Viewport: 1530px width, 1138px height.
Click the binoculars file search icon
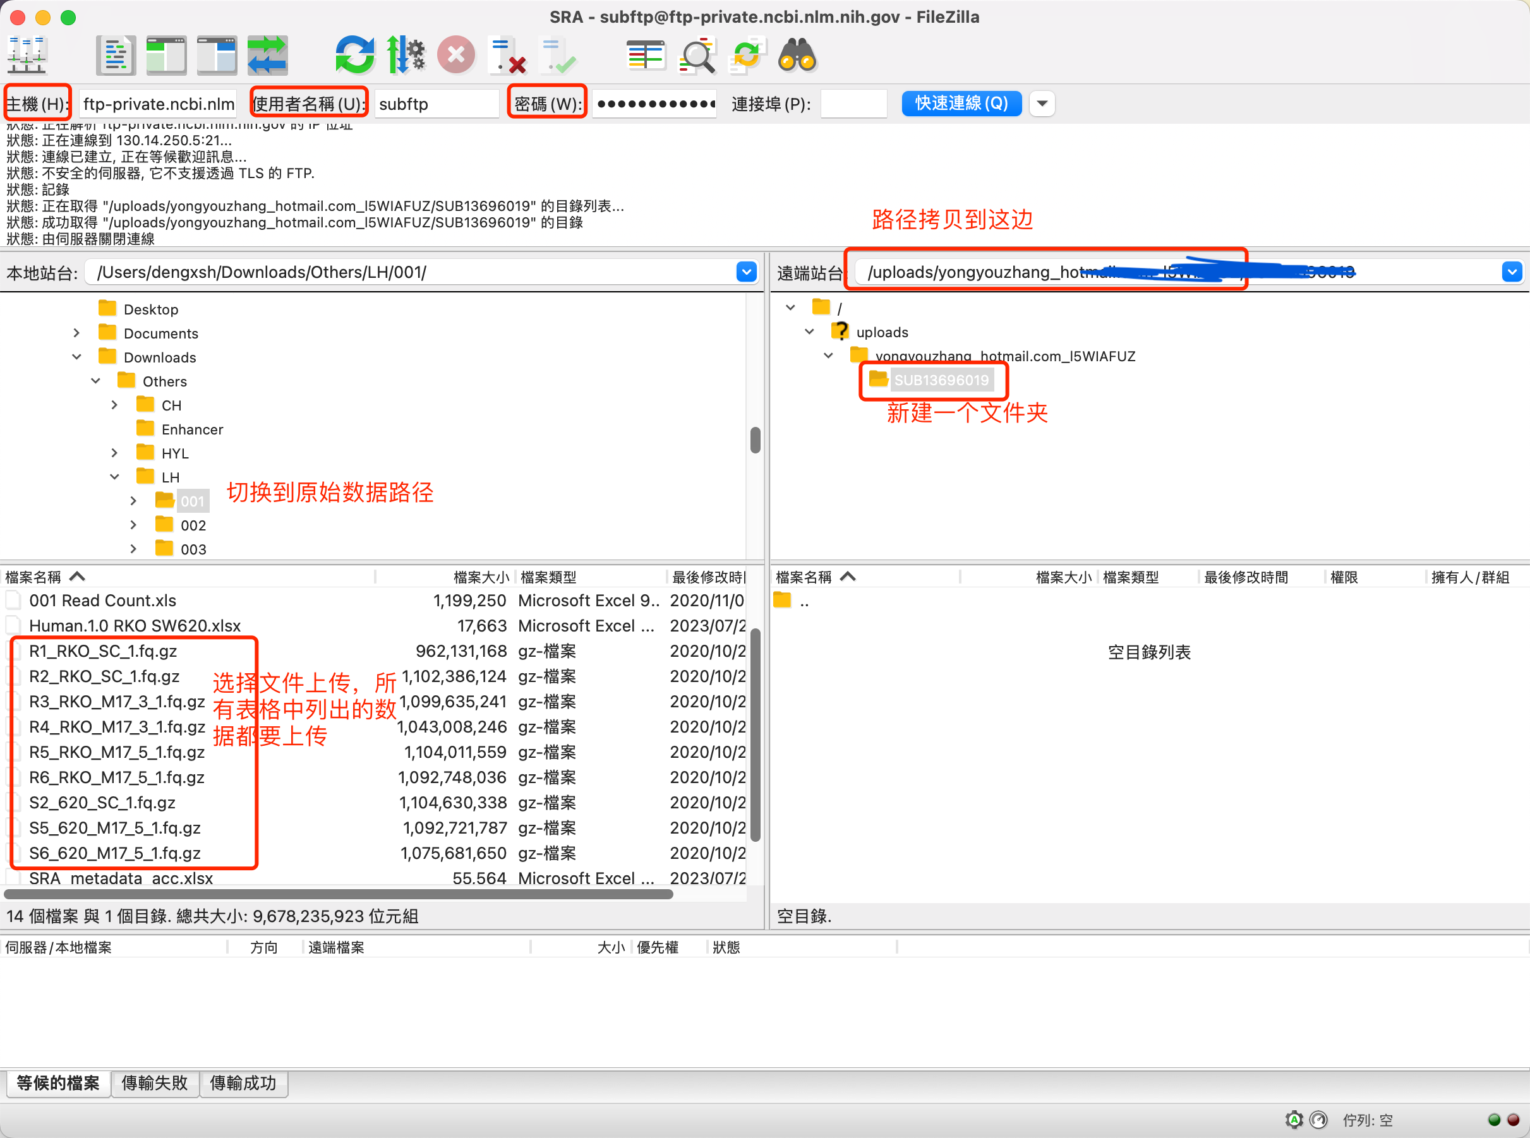tap(797, 54)
